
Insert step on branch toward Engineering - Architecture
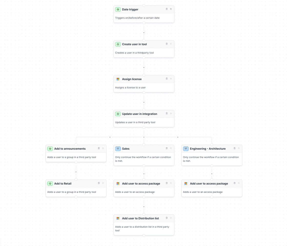pyautogui.click(x=178, y=137)
